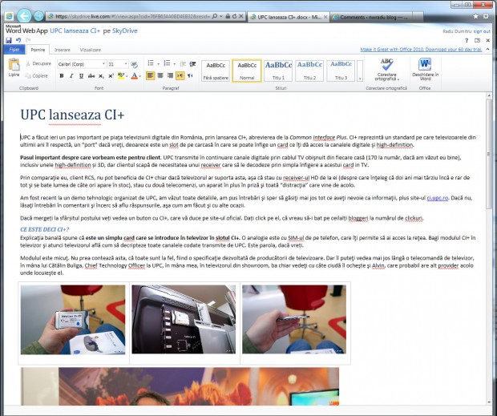Insert a numbered list
497x416 pixels.
pos(167,63)
